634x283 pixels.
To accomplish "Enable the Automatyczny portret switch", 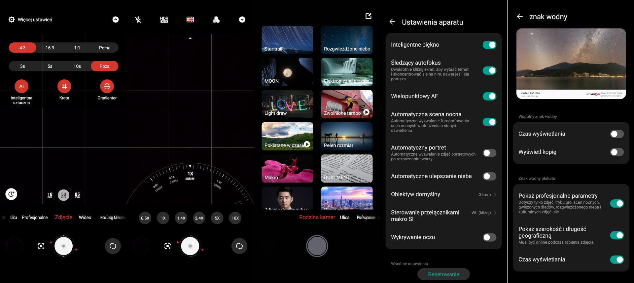I will click(x=489, y=153).
